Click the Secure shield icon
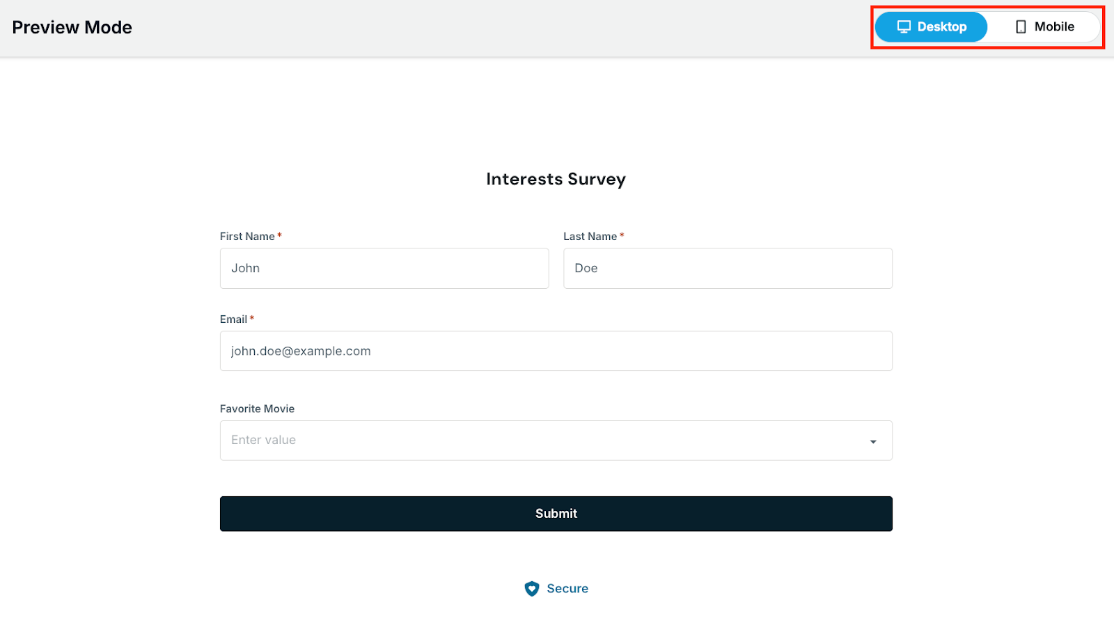This screenshot has height=625, width=1114. pyautogui.click(x=532, y=589)
